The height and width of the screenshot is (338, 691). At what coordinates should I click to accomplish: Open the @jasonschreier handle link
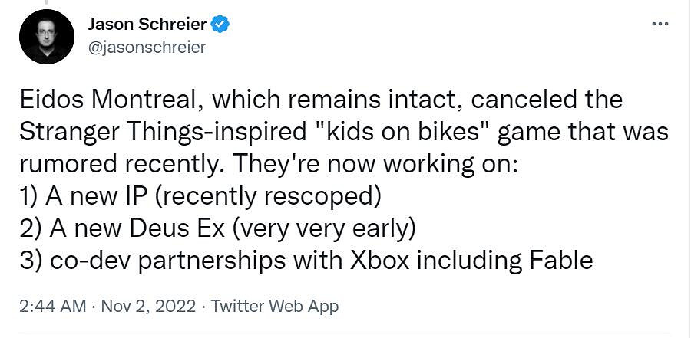(147, 48)
